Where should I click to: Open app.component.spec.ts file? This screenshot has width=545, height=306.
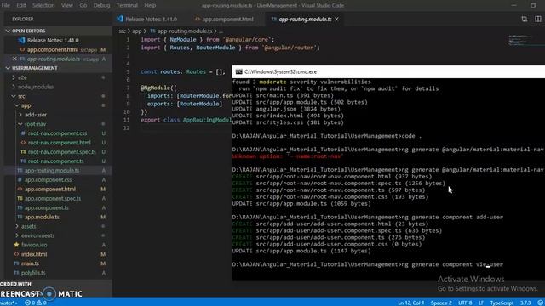[x=53, y=198]
